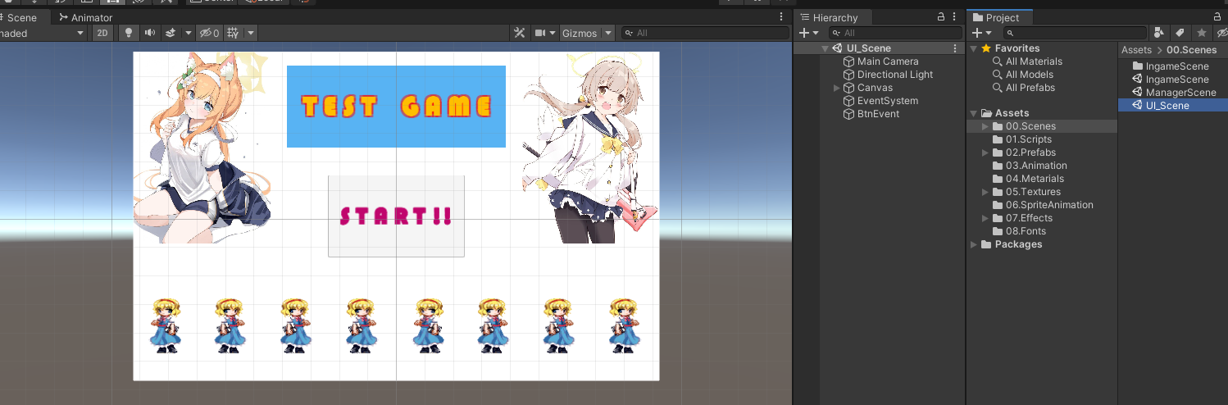Click the Project plus create button
This screenshot has height=405, width=1228.
pos(981,33)
